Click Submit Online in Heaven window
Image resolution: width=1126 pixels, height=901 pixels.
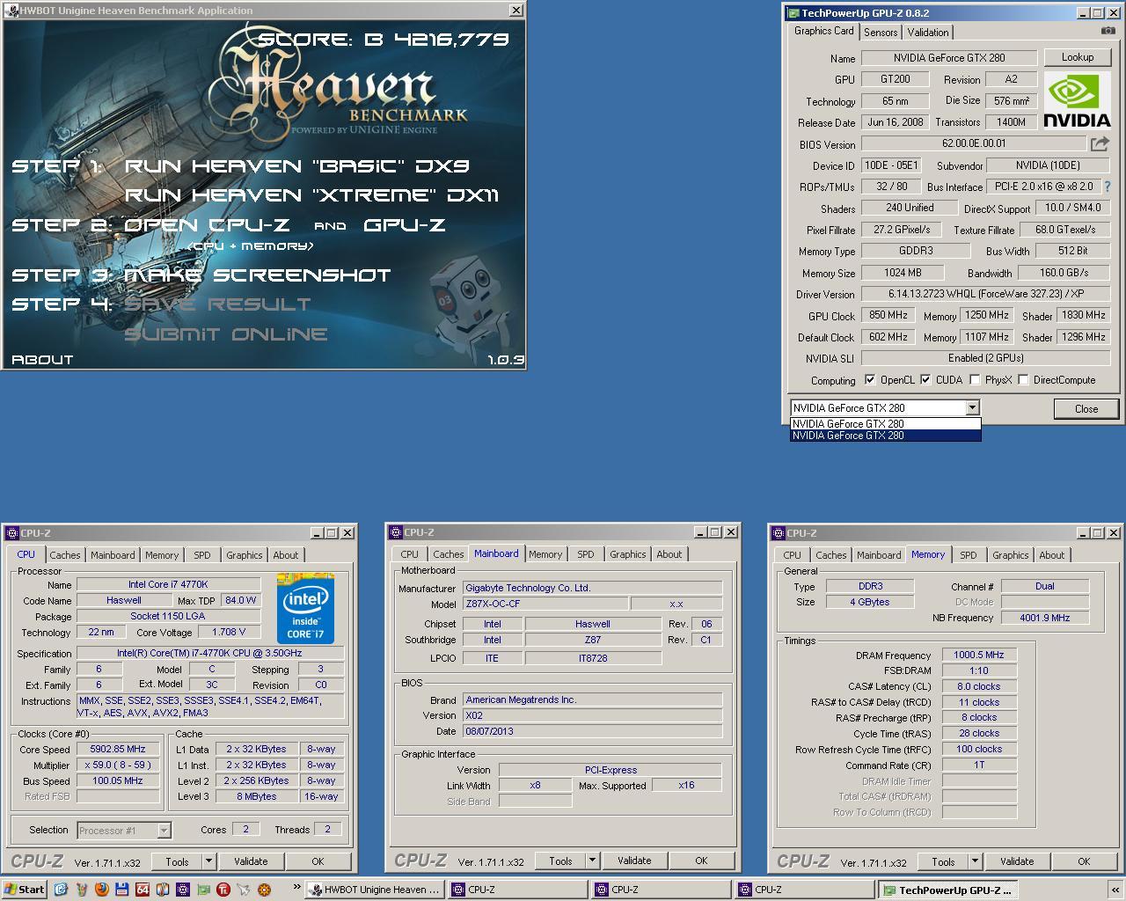point(226,334)
